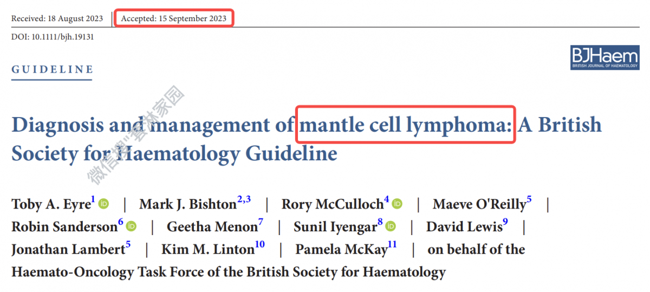Click the highlighted "mantle cell lymphoma" title text
This screenshot has height=292, width=650.
405,125
